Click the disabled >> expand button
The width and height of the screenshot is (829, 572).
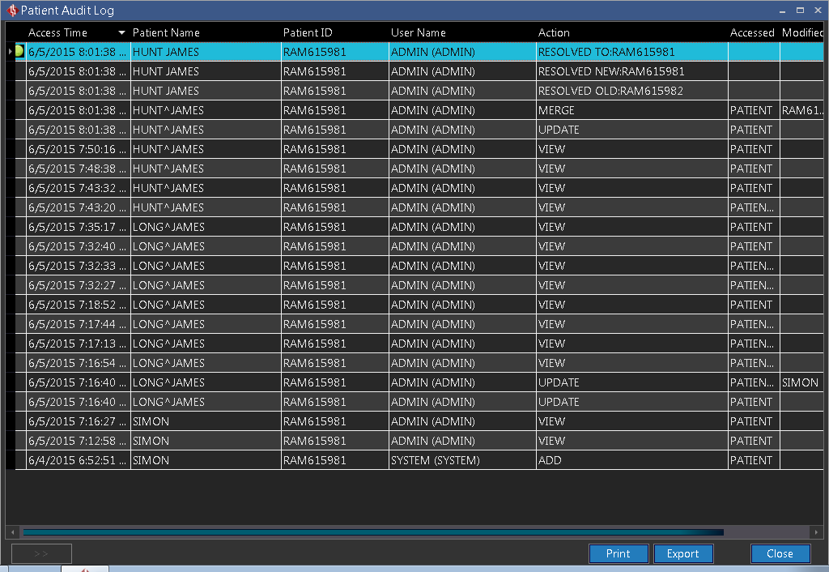(x=41, y=553)
